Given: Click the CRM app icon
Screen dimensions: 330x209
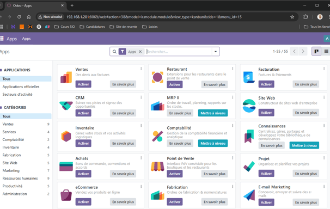Looking at the screenshot, I should pos(66,106).
